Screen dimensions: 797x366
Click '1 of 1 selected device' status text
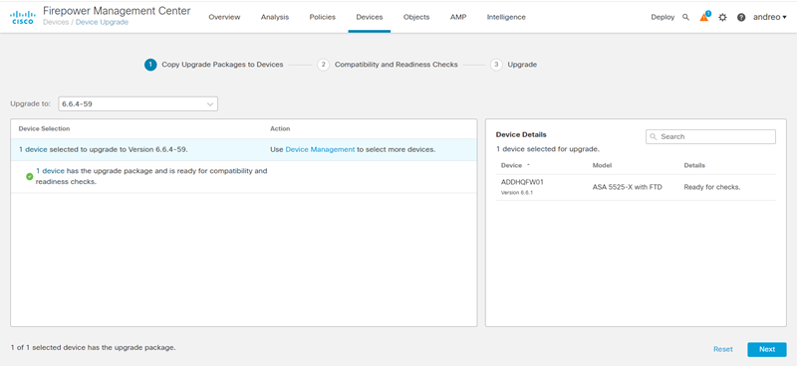[x=93, y=348]
